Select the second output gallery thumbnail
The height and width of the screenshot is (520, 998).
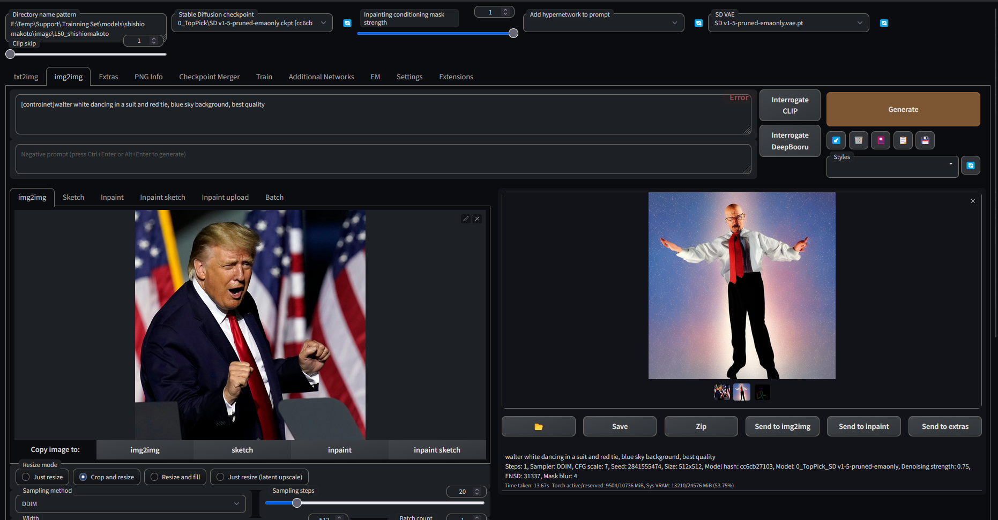pyautogui.click(x=742, y=392)
